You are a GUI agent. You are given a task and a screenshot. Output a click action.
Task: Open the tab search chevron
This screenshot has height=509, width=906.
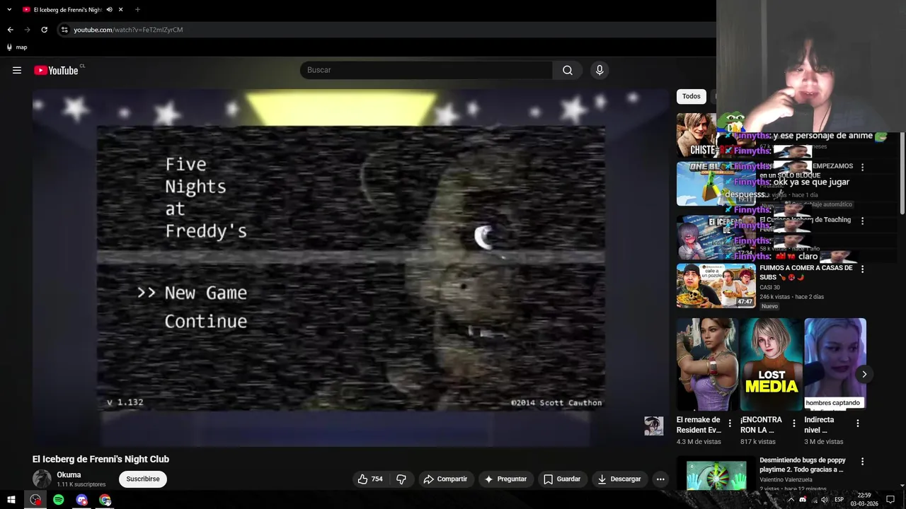coord(9,9)
